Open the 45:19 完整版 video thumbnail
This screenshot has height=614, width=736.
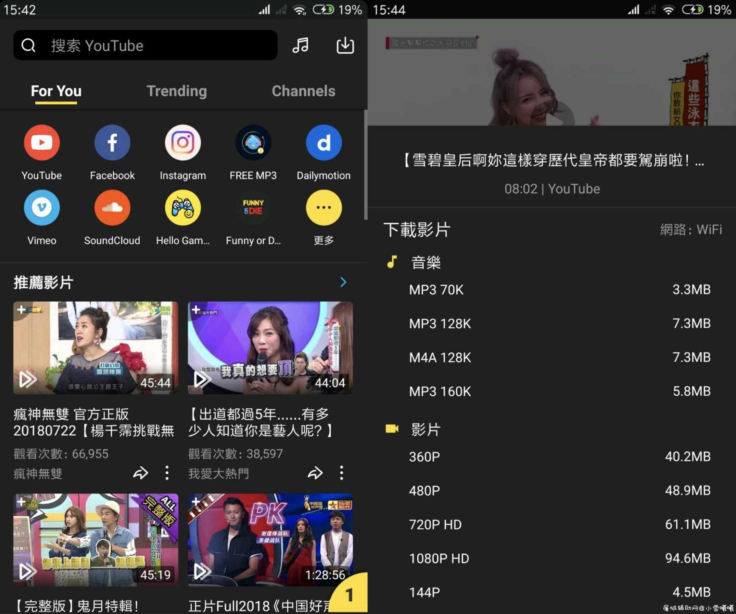tap(96, 540)
